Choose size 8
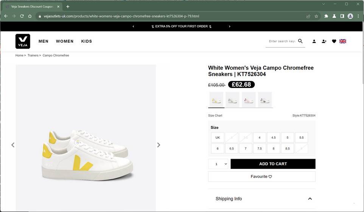The height and width of the screenshot is (212, 364). (x=274, y=149)
